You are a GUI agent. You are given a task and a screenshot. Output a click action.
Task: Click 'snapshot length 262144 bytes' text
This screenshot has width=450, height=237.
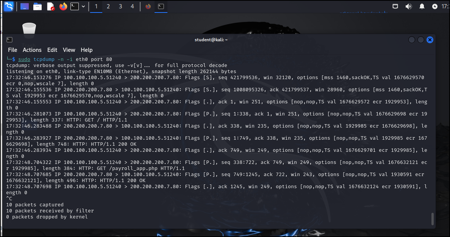(194, 72)
